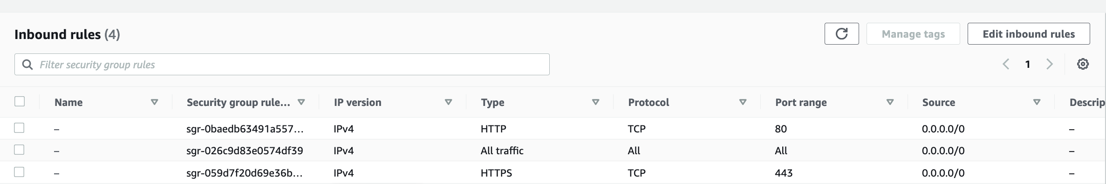Go to the previous page using left chevron
Viewport: 1106px width, 184px height.
coord(1006,64)
